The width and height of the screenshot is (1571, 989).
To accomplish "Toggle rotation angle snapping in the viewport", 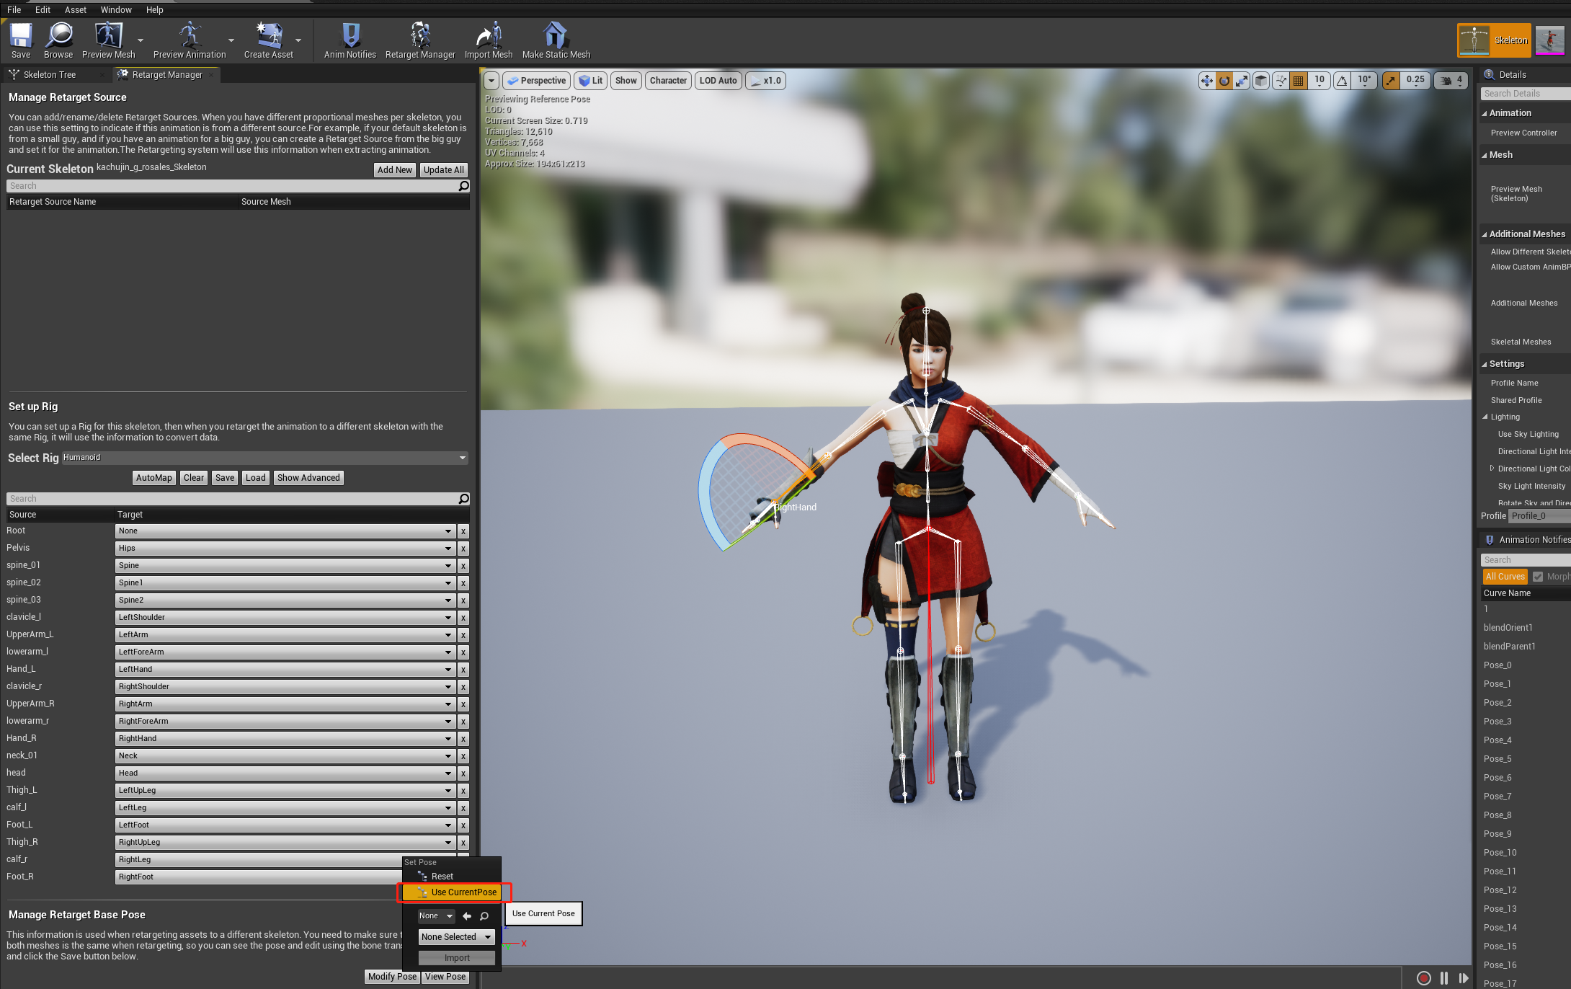I will point(1342,81).
